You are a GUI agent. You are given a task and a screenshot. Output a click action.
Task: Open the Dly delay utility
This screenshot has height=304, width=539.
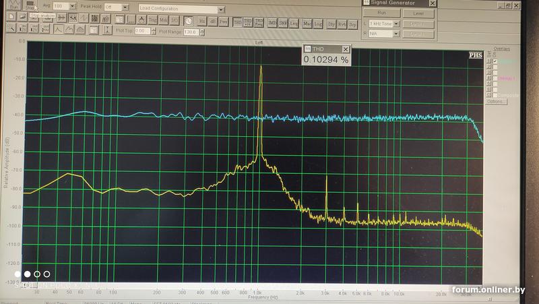click(x=331, y=25)
